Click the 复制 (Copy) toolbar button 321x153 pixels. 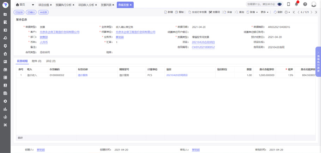(x=179, y=12)
